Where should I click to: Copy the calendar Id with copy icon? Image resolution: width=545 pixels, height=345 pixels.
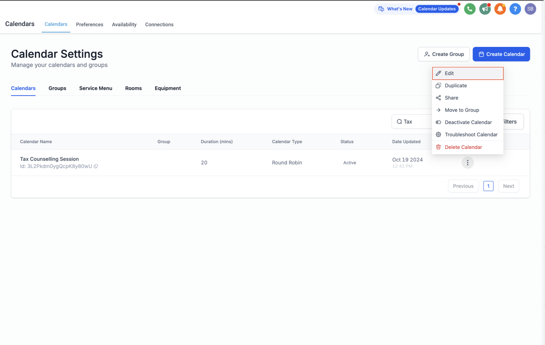(96, 166)
